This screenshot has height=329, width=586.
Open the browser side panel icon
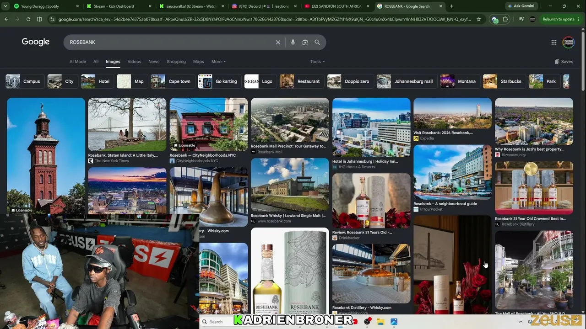click(39, 19)
